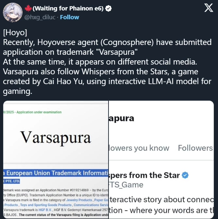This screenshot has width=218, height=219.
Task: Click the maple leaf emoji in name
Action: coord(28,8)
